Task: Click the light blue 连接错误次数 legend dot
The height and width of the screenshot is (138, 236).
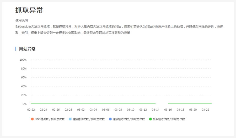Action: point(70,119)
